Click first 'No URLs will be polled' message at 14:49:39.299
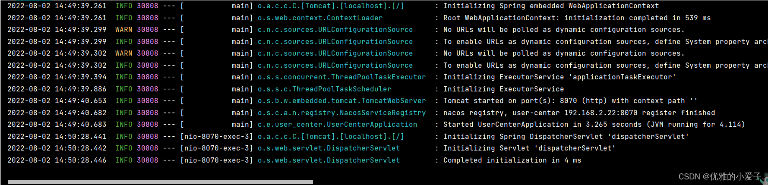Image resolution: width=768 pixels, height=185 pixels. 564,30
